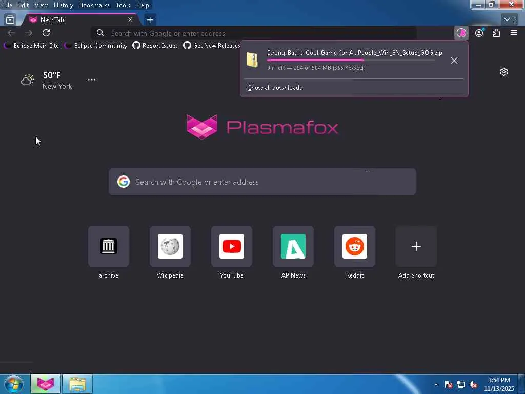Close the New Tab tab
The height and width of the screenshot is (394, 525).
(130, 20)
